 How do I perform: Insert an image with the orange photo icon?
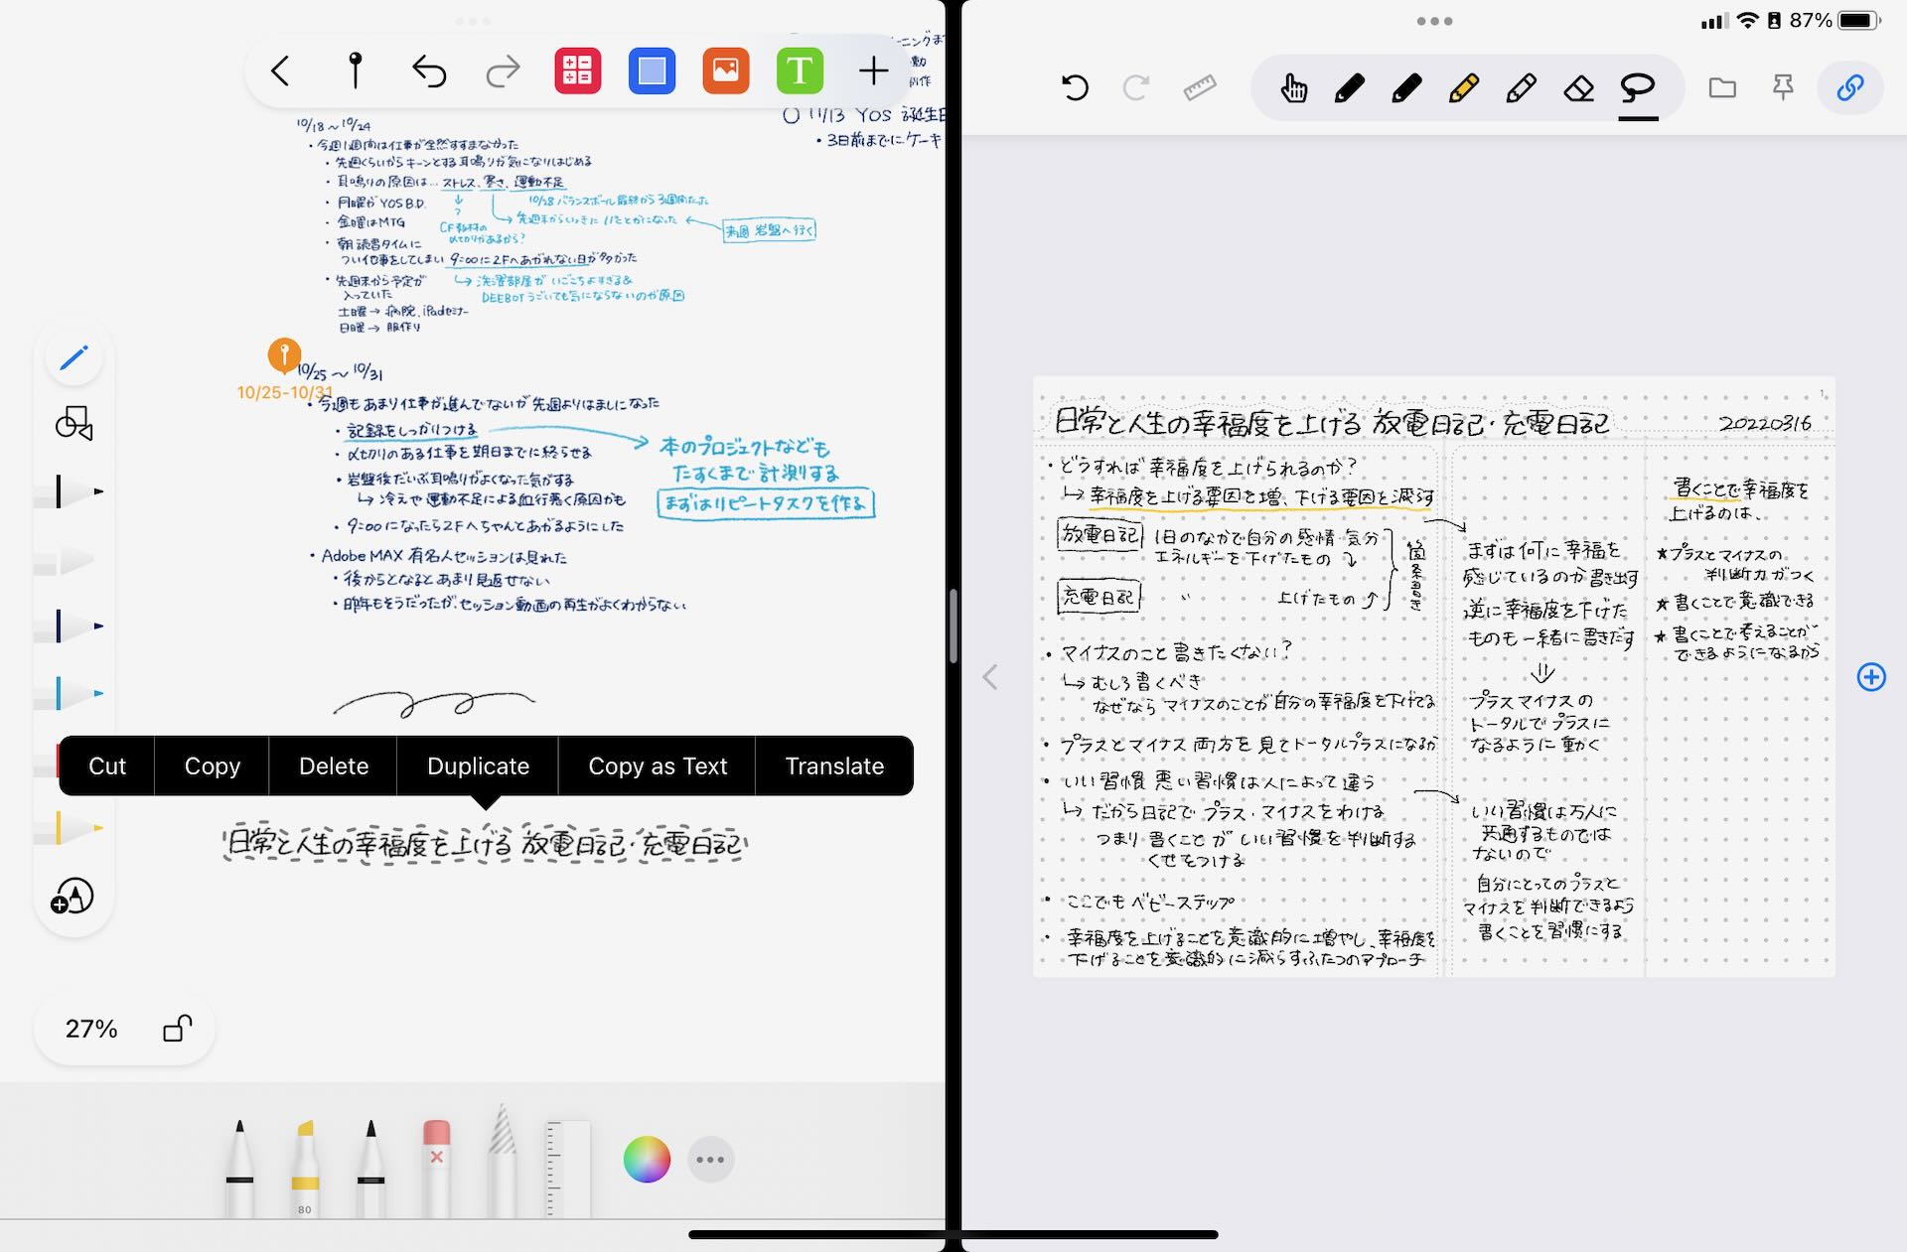click(725, 70)
